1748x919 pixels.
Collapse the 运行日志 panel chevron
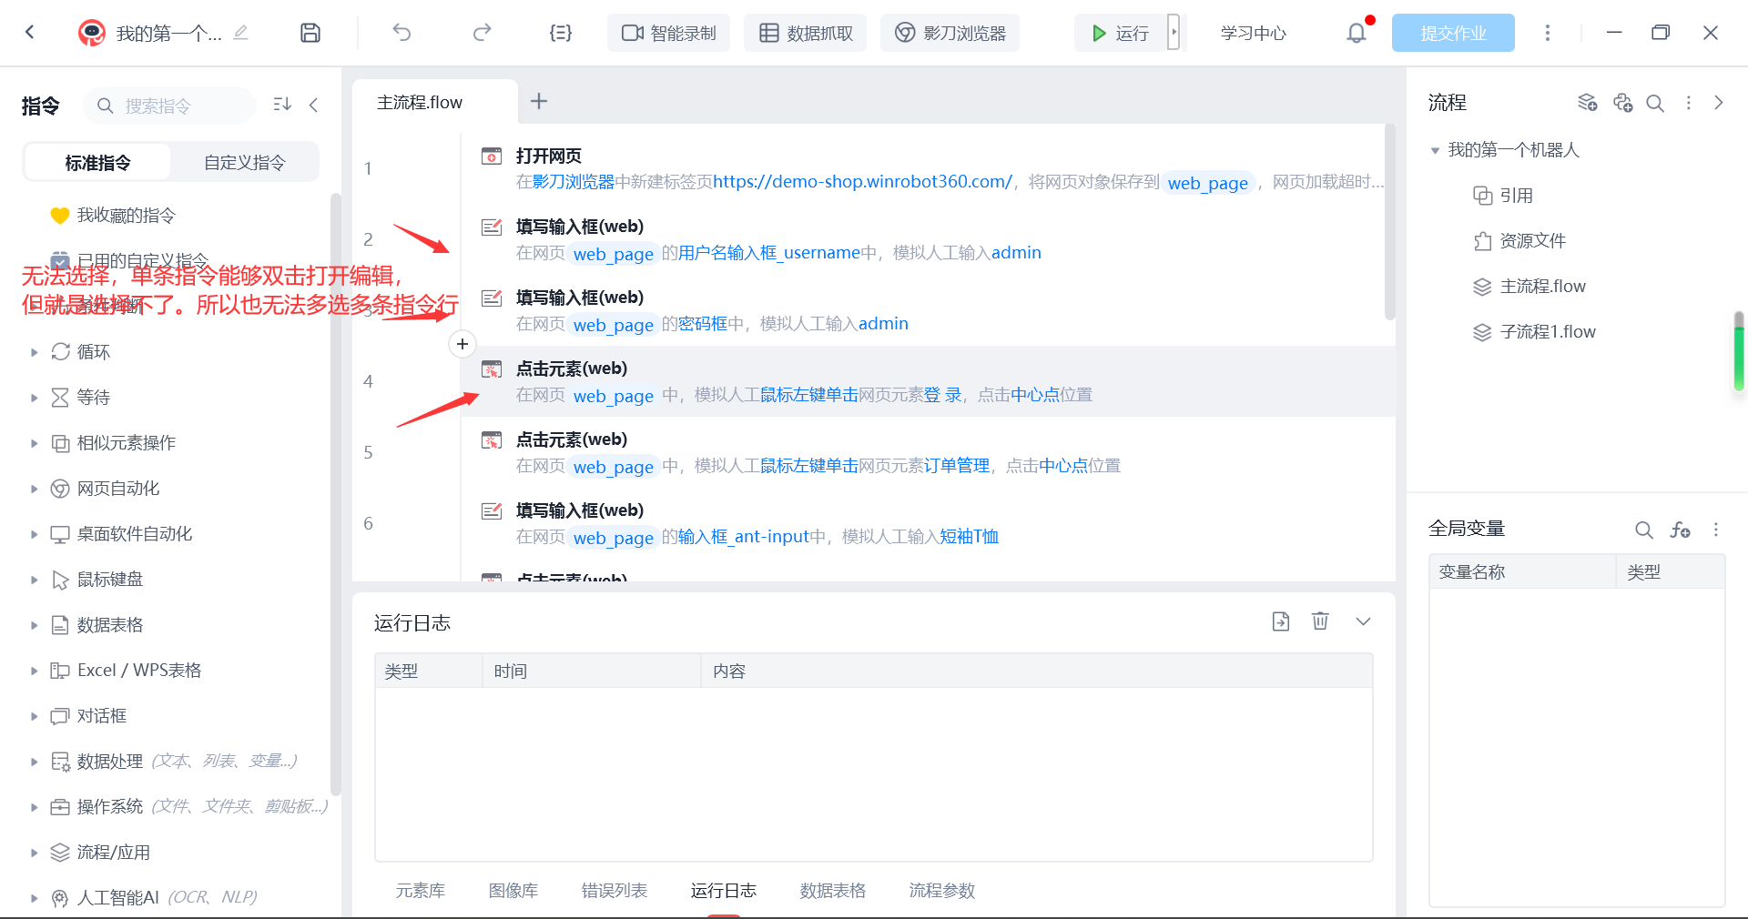tap(1363, 621)
